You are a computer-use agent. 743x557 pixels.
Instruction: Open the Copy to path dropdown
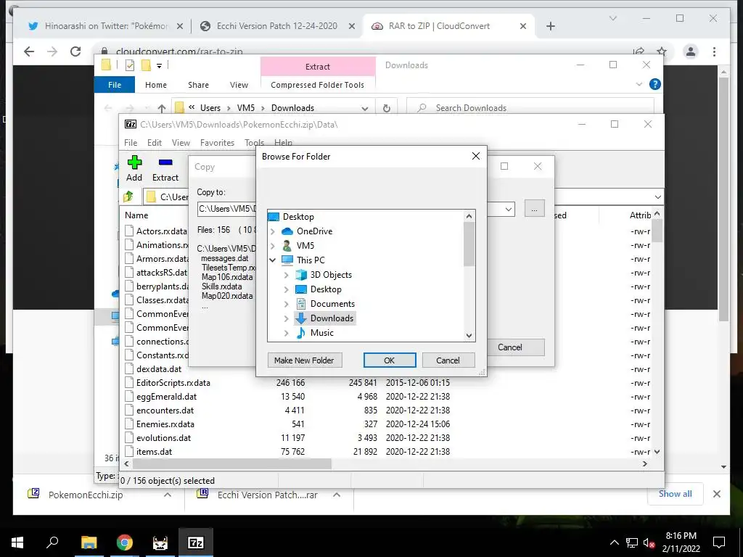pos(509,209)
